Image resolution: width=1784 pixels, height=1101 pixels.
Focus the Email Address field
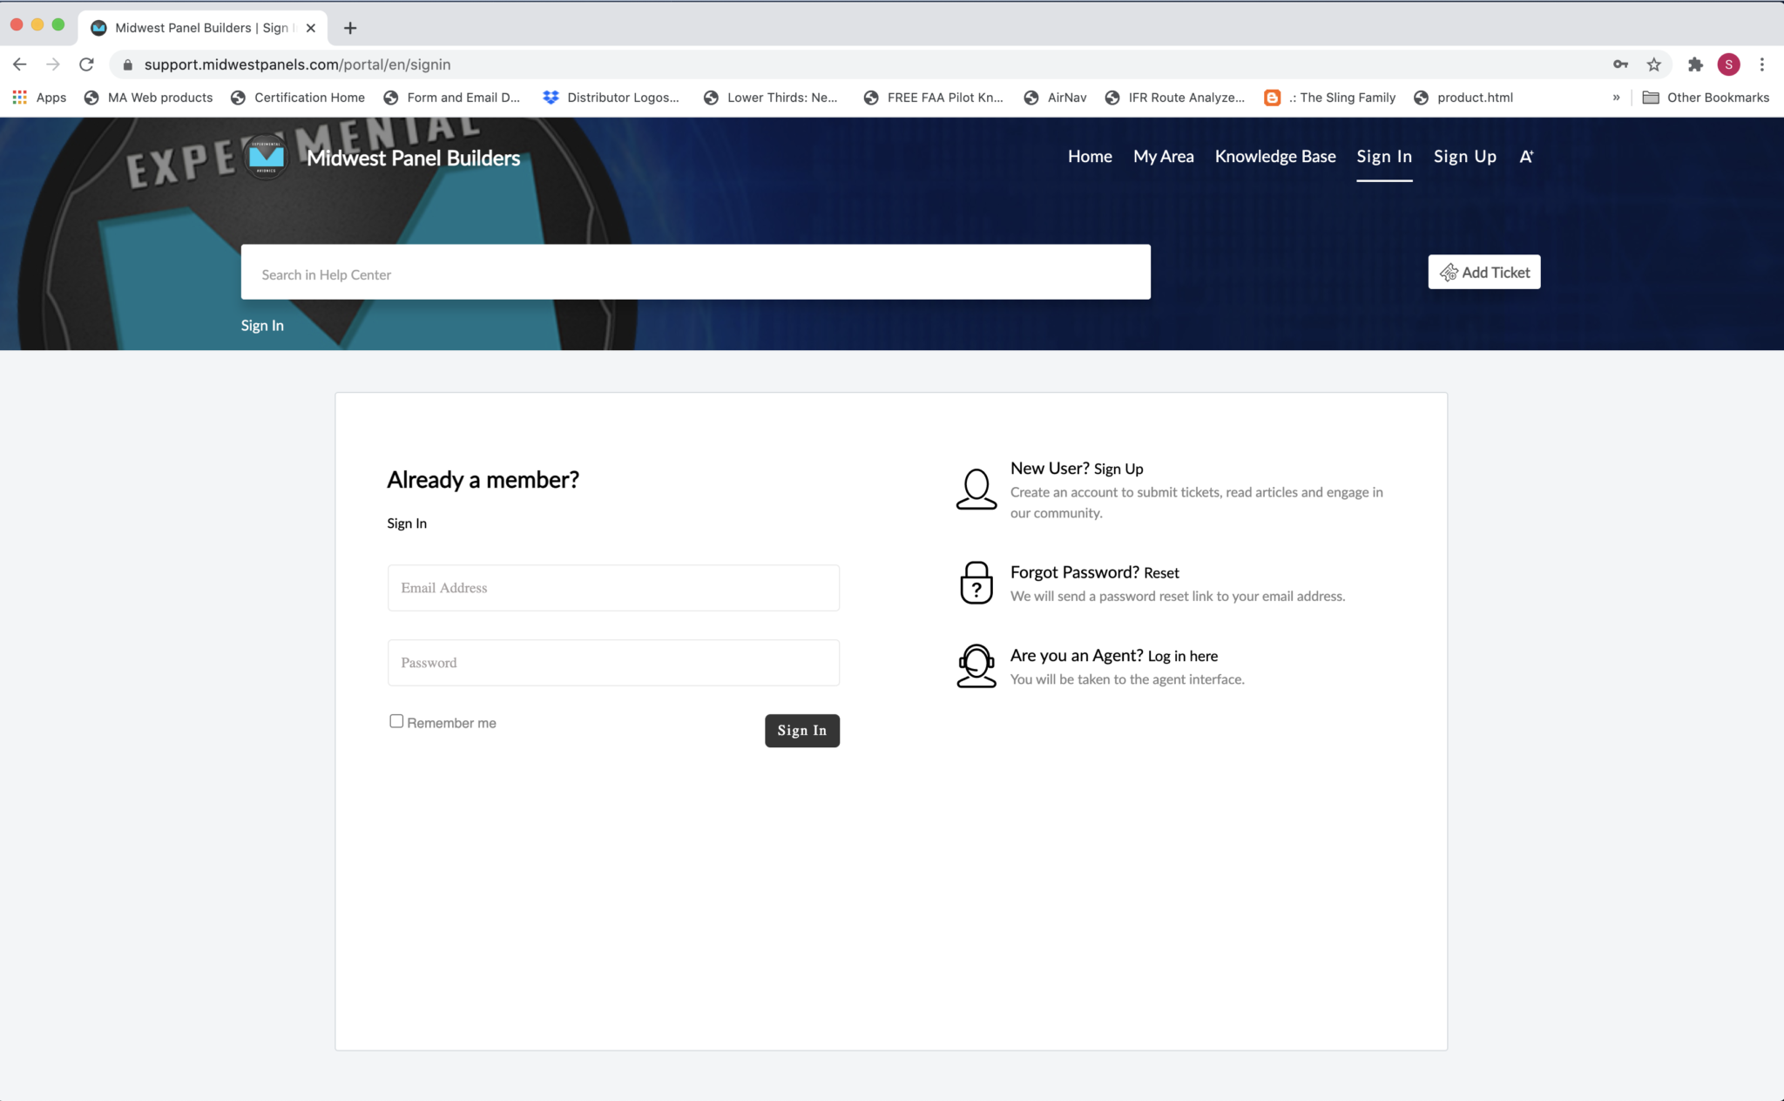coord(613,588)
